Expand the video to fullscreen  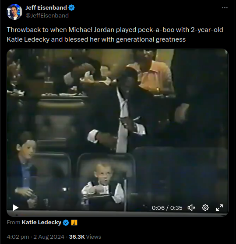click(219, 208)
